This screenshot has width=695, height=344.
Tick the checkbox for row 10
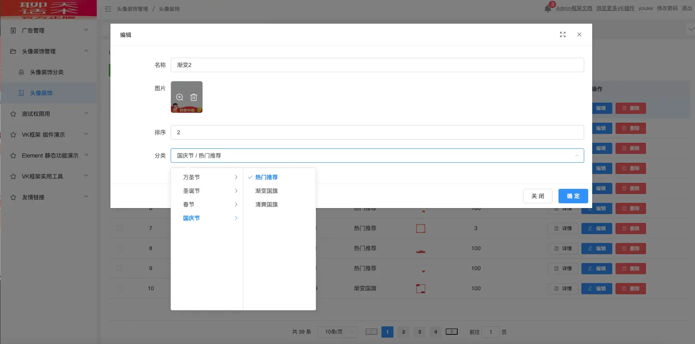[x=120, y=288]
